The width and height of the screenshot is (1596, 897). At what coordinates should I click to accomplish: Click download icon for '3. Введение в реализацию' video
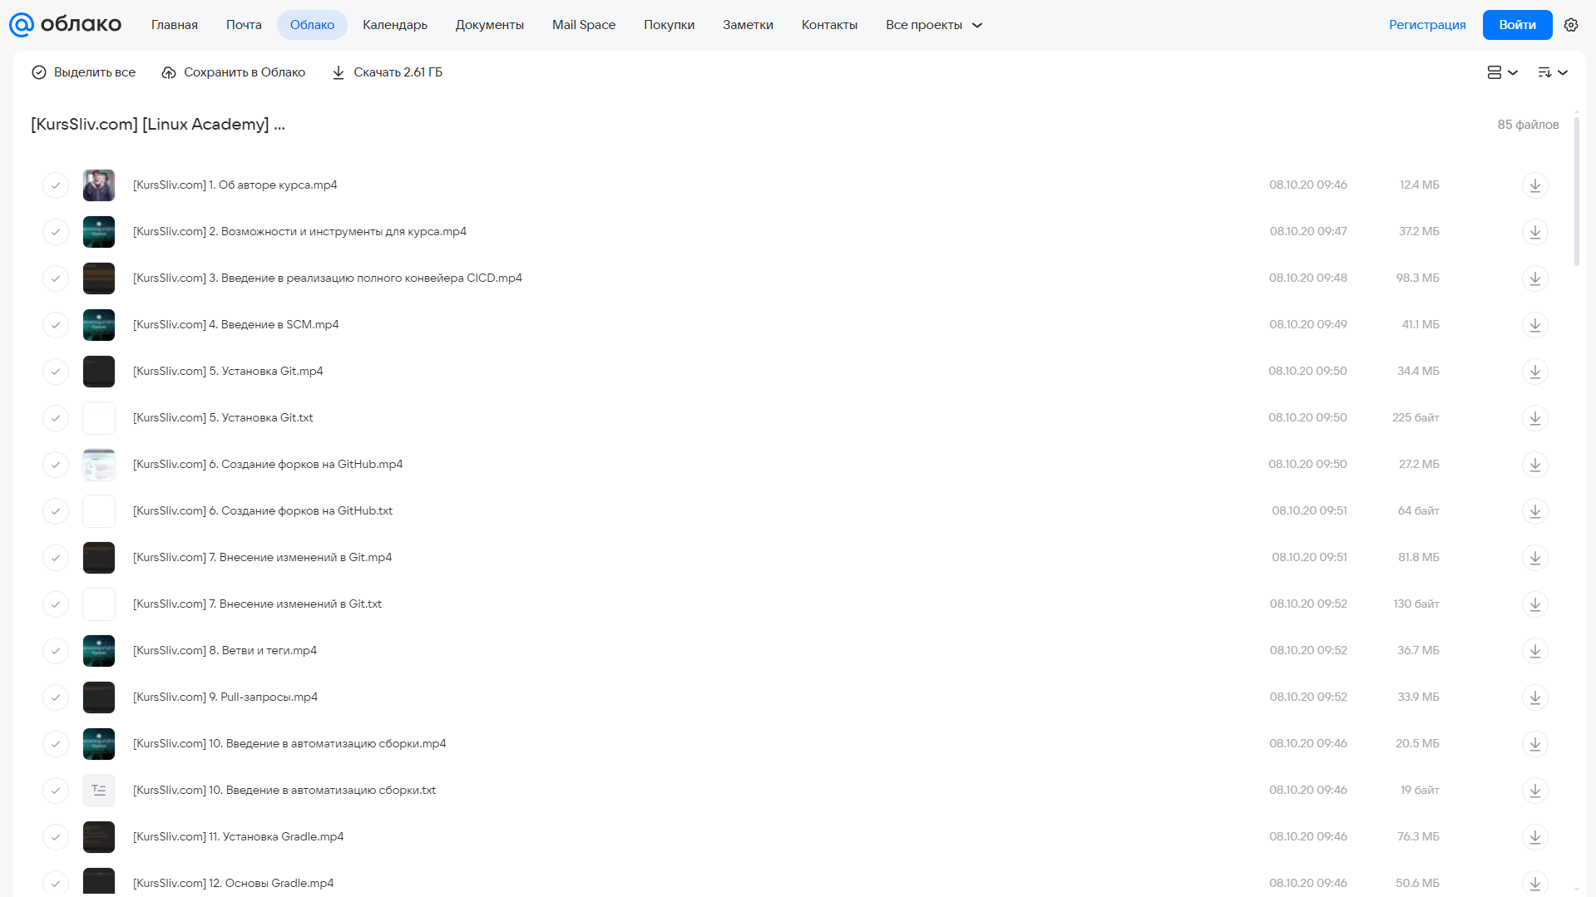click(1534, 278)
